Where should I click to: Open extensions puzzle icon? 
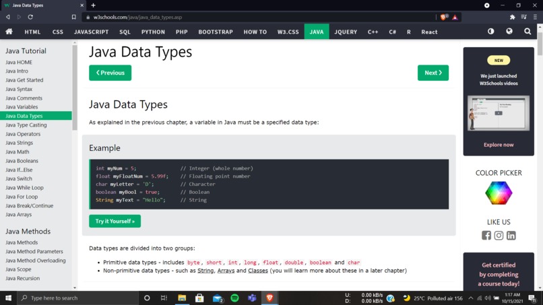pyautogui.click(x=512, y=17)
